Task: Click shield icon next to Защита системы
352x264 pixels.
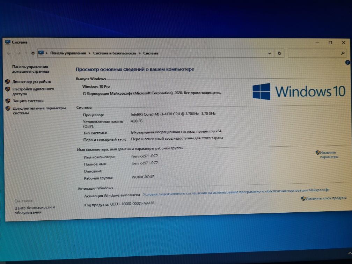Action: click(8, 101)
